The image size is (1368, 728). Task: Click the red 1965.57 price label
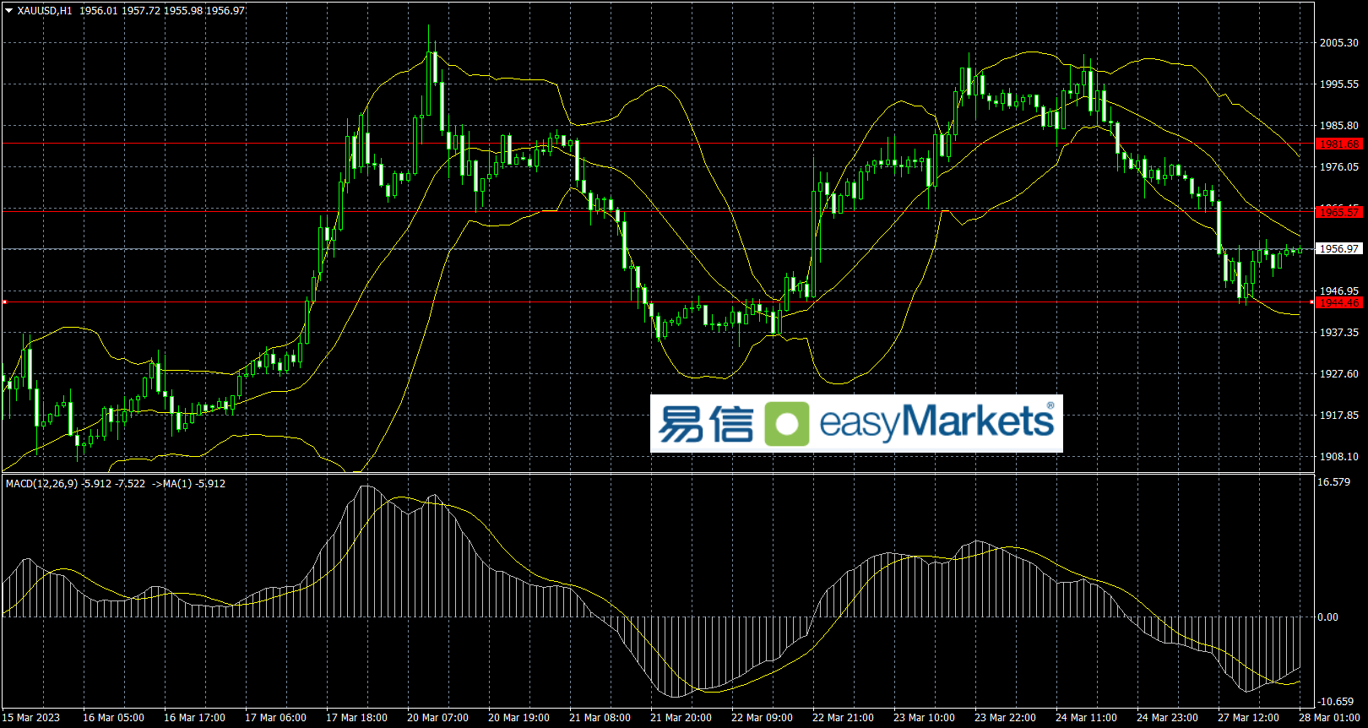(x=1339, y=211)
